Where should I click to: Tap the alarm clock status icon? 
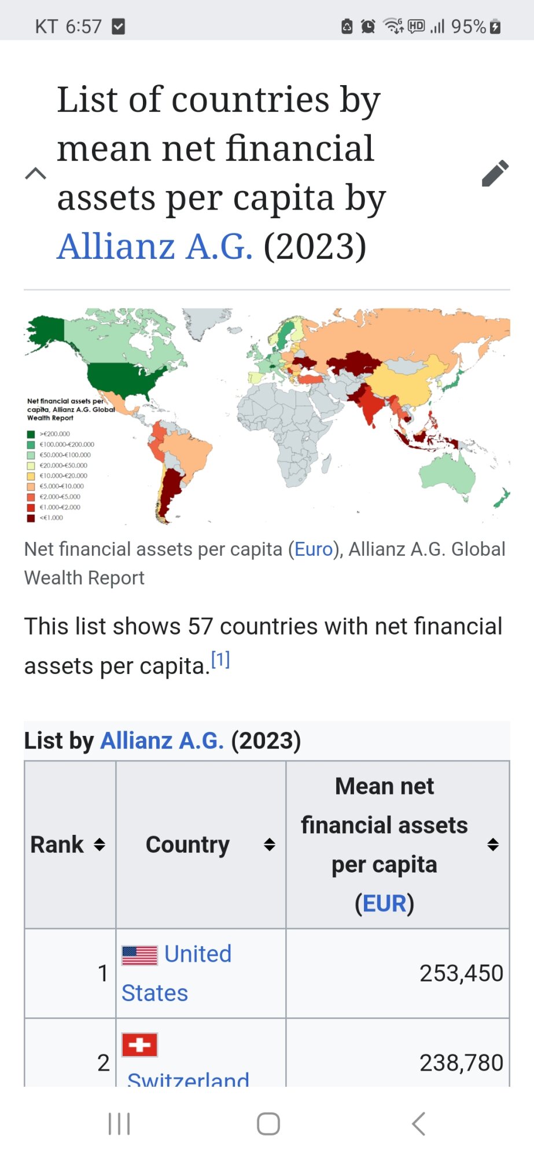[368, 26]
